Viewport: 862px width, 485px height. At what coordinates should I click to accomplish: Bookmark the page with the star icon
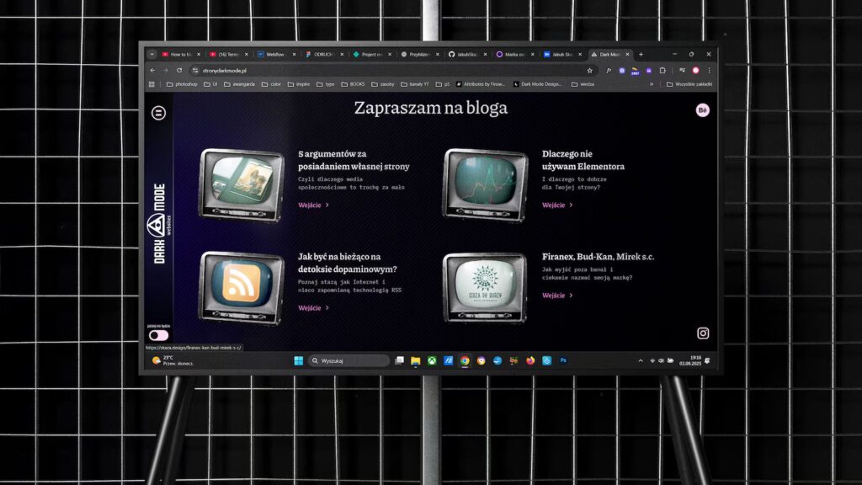[590, 71]
